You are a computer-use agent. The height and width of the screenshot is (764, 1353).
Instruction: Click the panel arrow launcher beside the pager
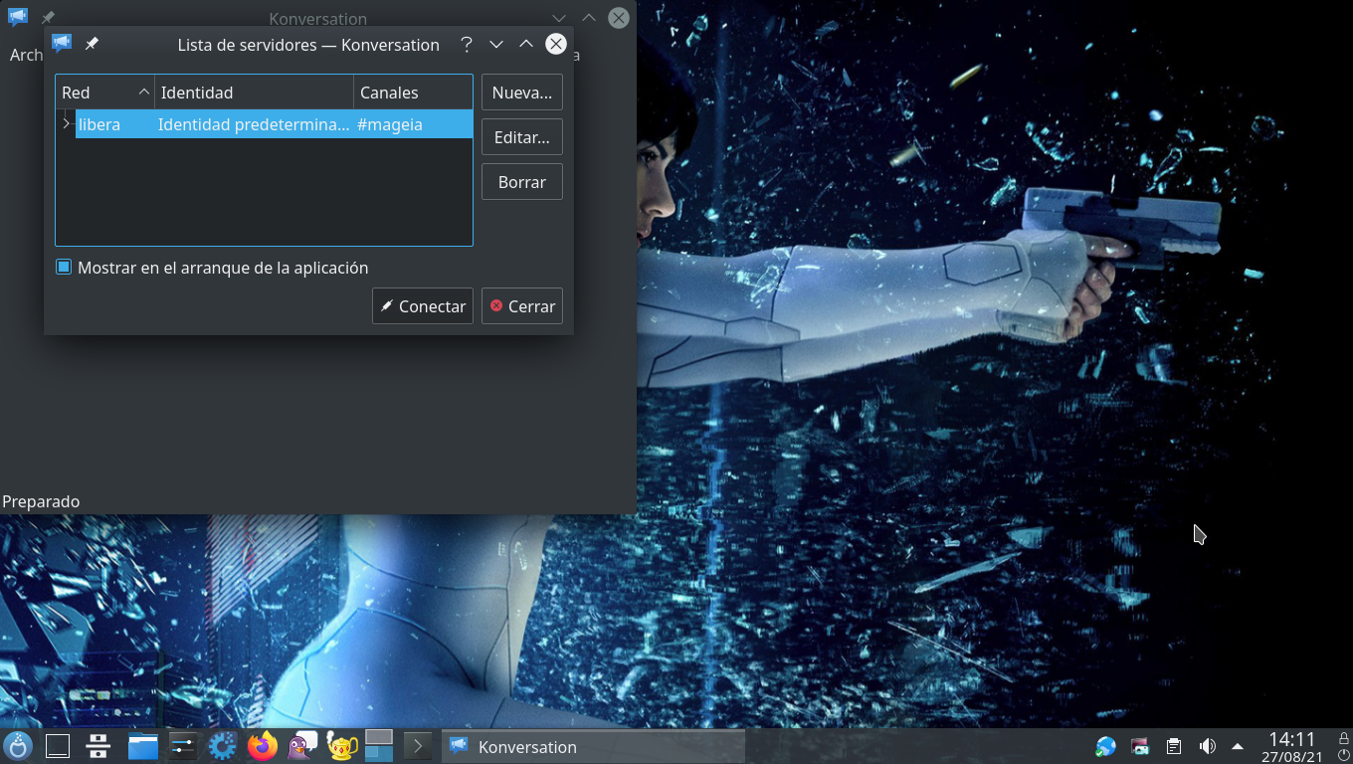point(417,745)
